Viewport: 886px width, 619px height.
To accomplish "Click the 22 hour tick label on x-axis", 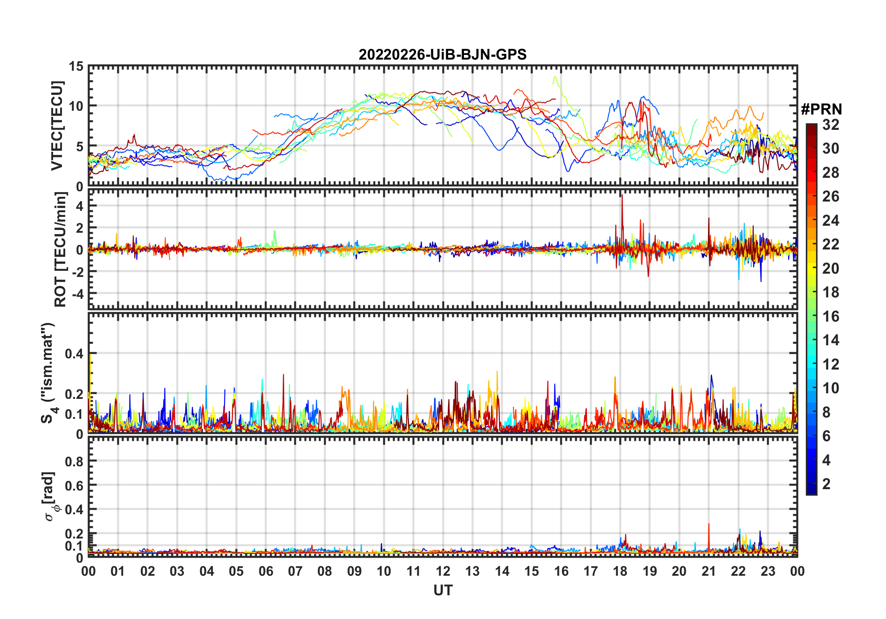I will pyautogui.click(x=738, y=571).
